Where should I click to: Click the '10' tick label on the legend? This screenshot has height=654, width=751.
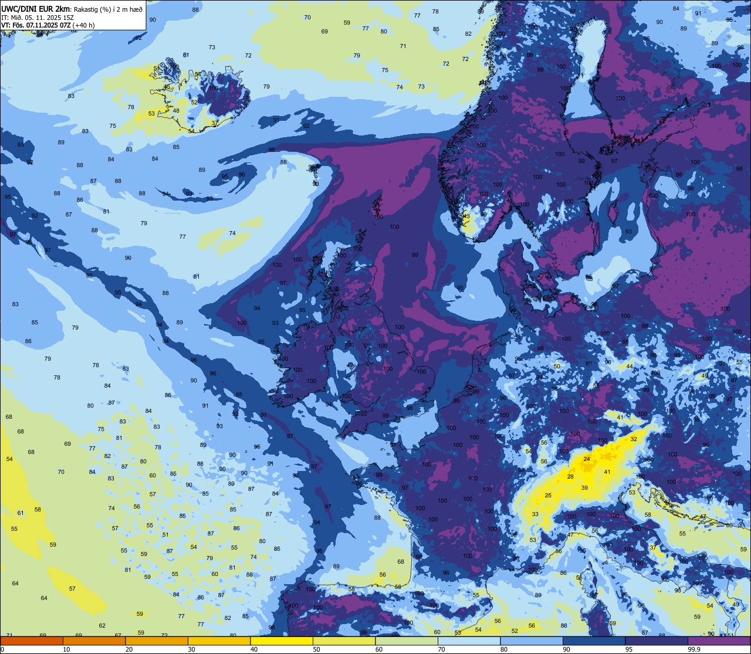pos(66,649)
